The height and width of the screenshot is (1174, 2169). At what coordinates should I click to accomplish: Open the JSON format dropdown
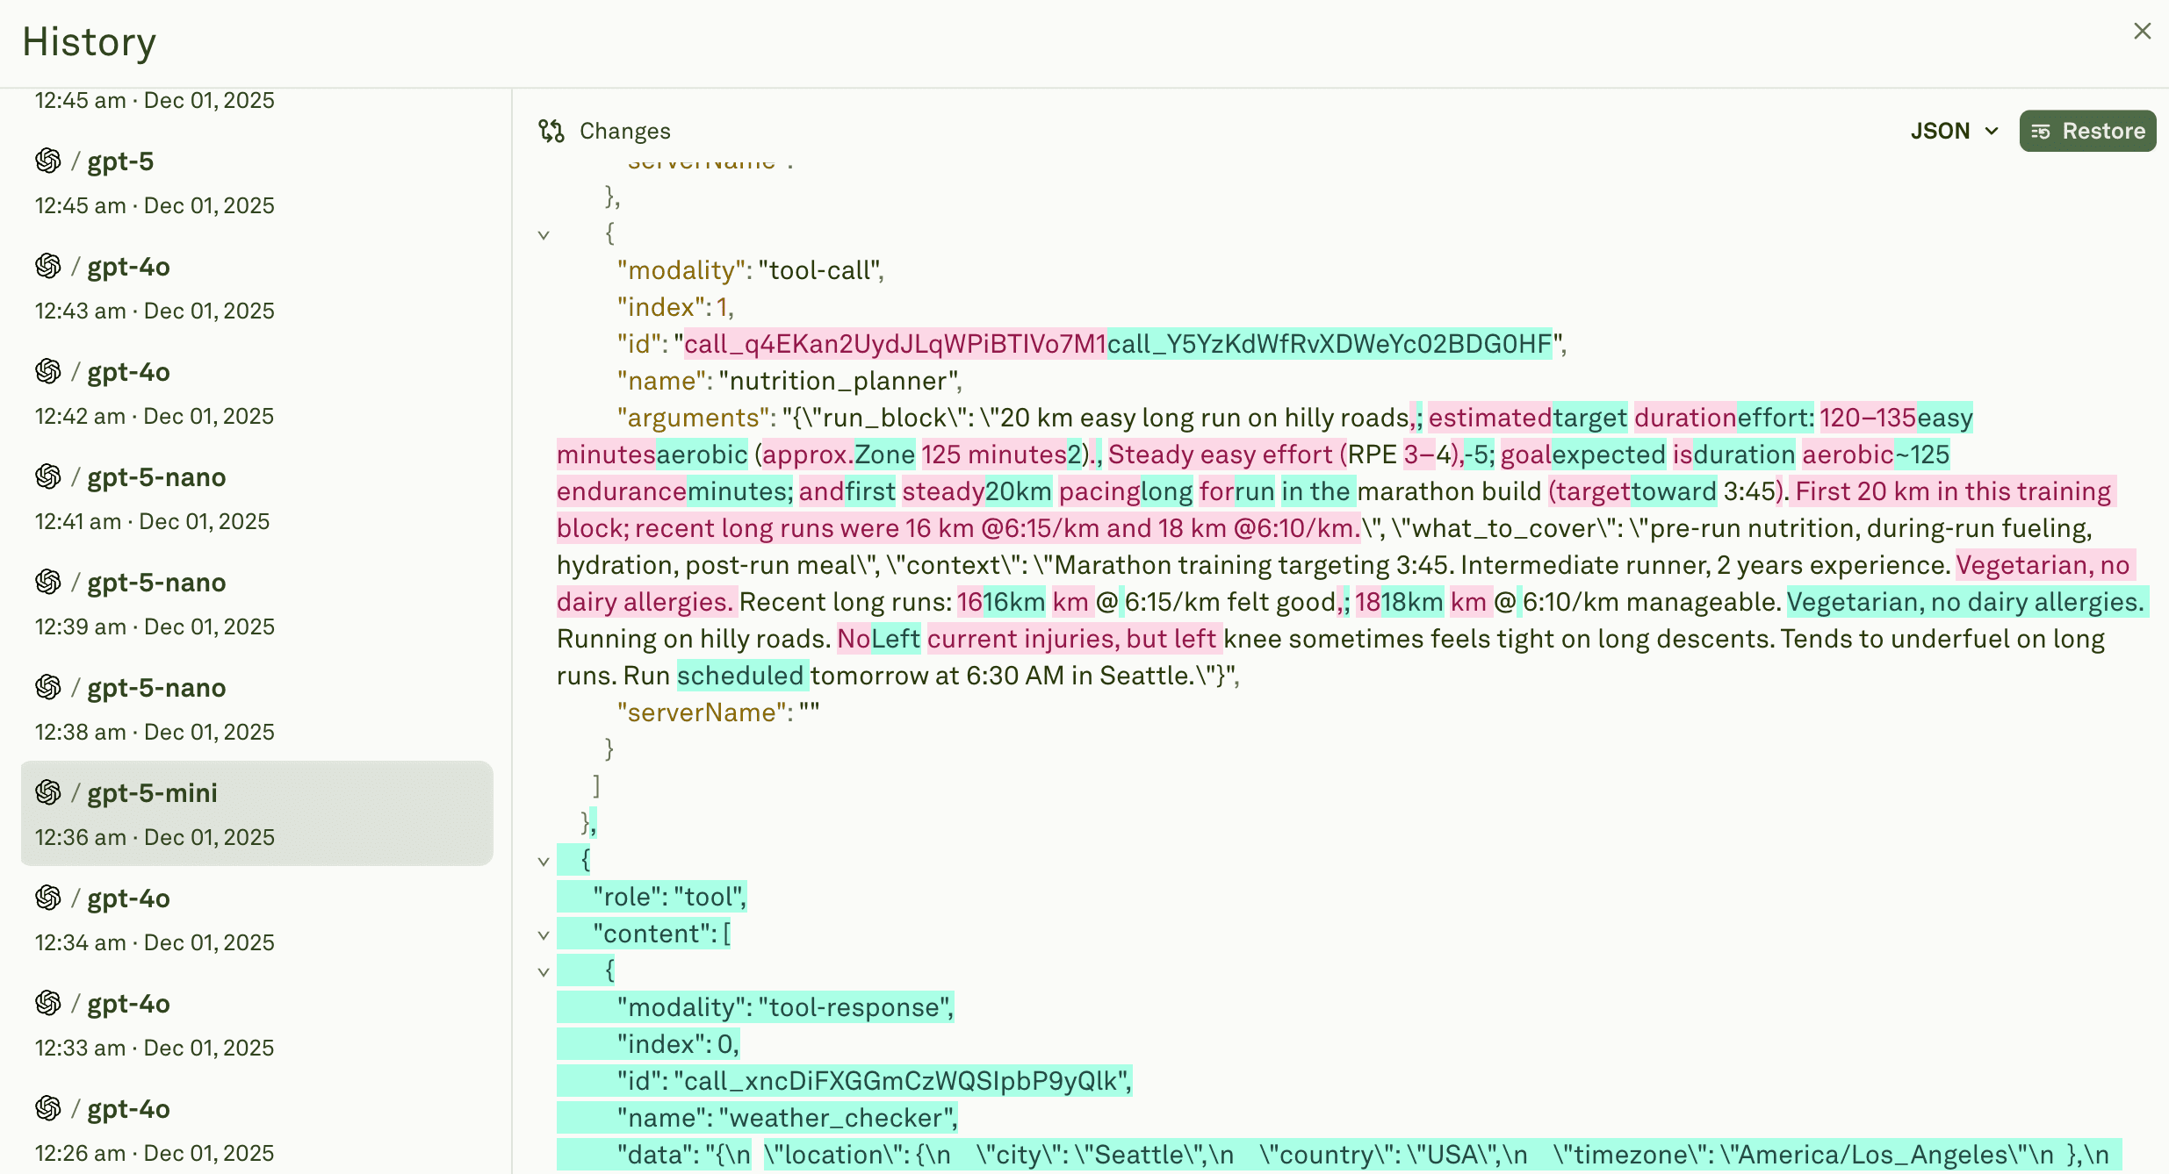[1955, 131]
